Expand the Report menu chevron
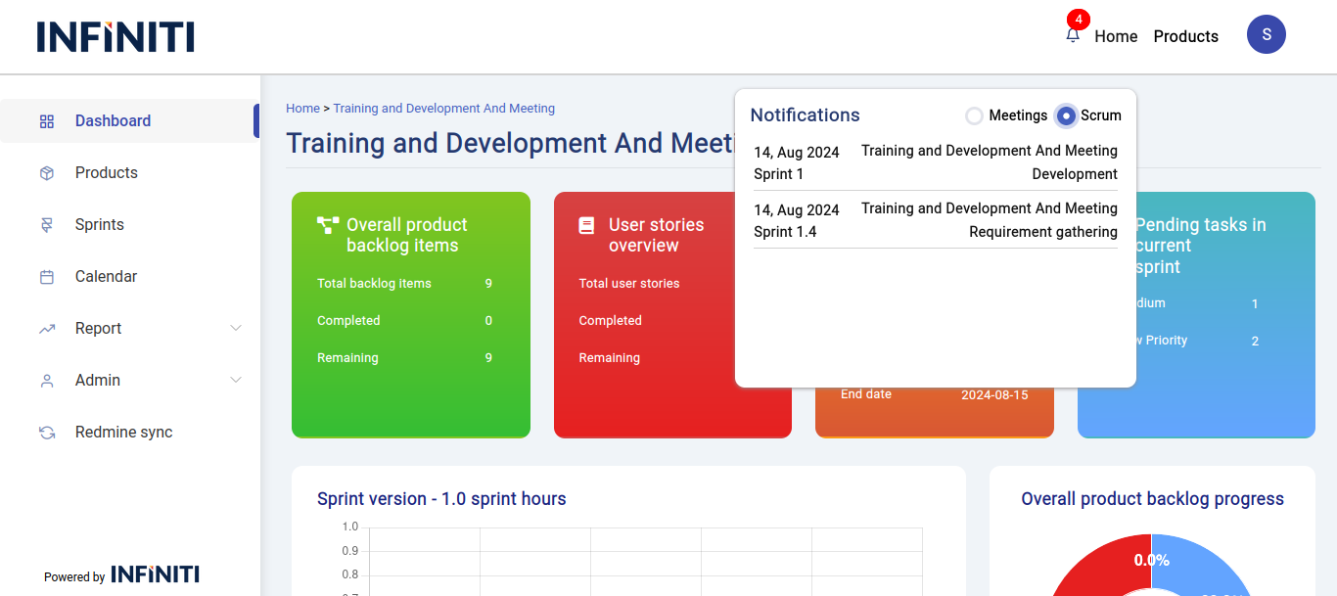The width and height of the screenshot is (1337, 596). coord(236,328)
